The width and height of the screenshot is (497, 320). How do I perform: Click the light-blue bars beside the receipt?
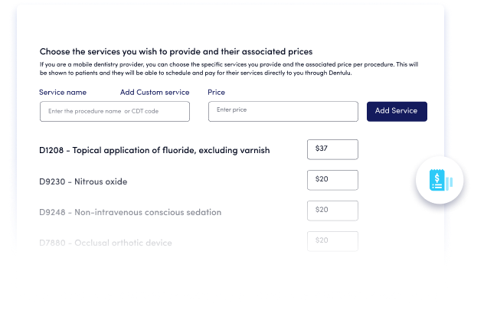pos(450,183)
